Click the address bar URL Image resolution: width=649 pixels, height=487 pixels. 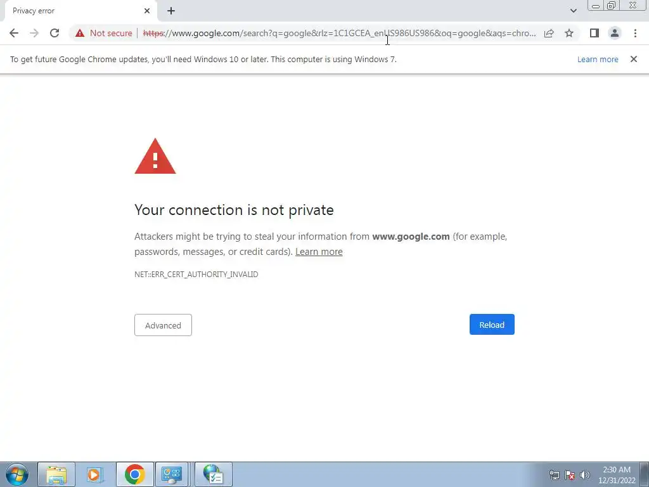coord(340,33)
